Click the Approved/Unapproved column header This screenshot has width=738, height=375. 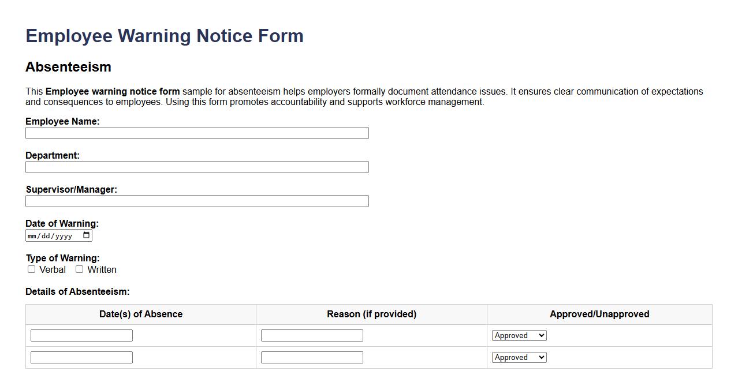click(x=599, y=314)
